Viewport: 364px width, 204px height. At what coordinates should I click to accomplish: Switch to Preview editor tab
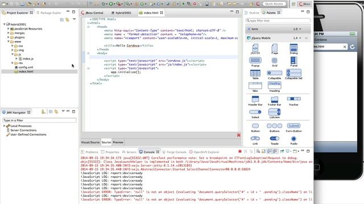coord(118,142)
